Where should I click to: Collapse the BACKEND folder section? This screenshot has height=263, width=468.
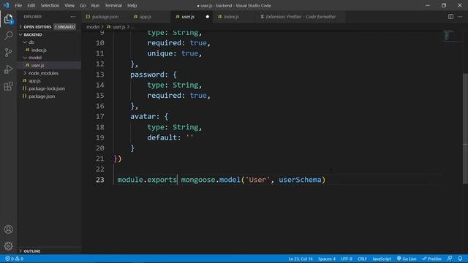click(x=49, y=34)
